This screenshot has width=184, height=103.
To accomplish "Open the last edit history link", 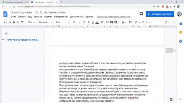I will (x=113, y=17).
